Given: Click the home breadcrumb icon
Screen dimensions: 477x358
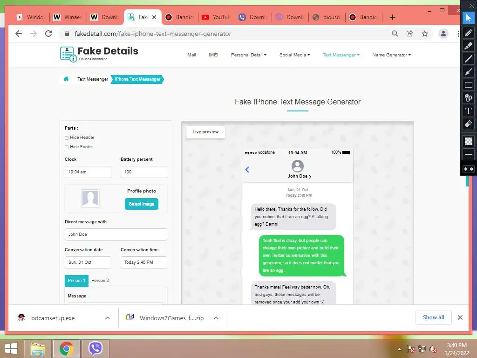Looking at the screenshot, I should [66, 79].
